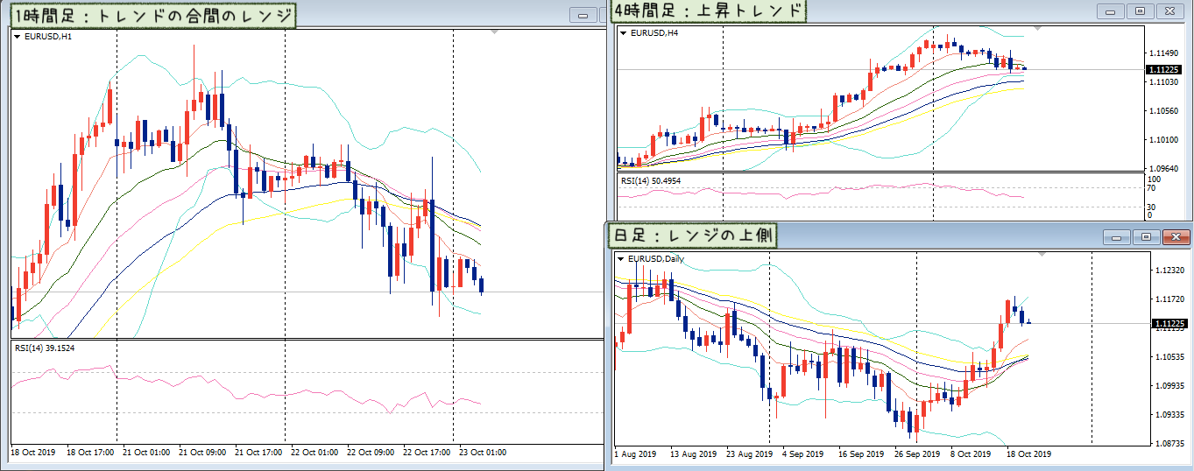Click the 13 Aug 2019 date label
The width and height of the screenshot is (1194, 471).
(693, 454)
